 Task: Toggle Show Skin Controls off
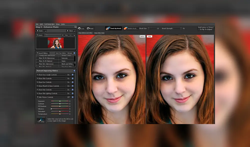click(68, 78)
